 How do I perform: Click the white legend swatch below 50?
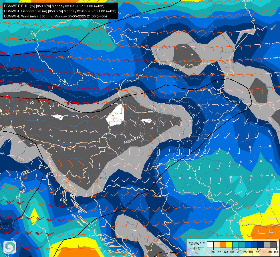pyautogui.click(x=210, y=244)
